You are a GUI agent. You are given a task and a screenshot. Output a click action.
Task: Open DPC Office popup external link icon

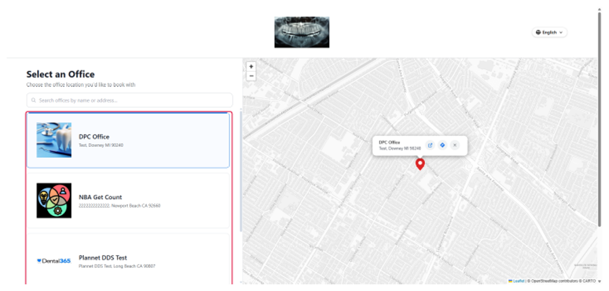tap(430, 145)
